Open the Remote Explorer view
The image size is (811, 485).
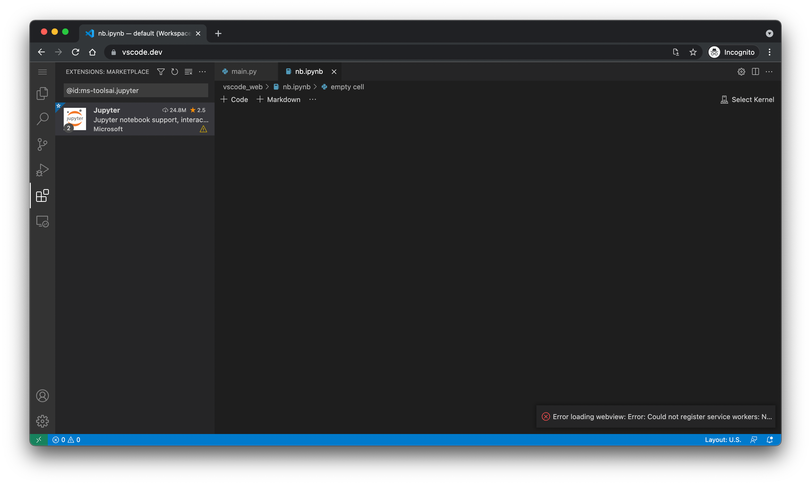tap(42, 221)
